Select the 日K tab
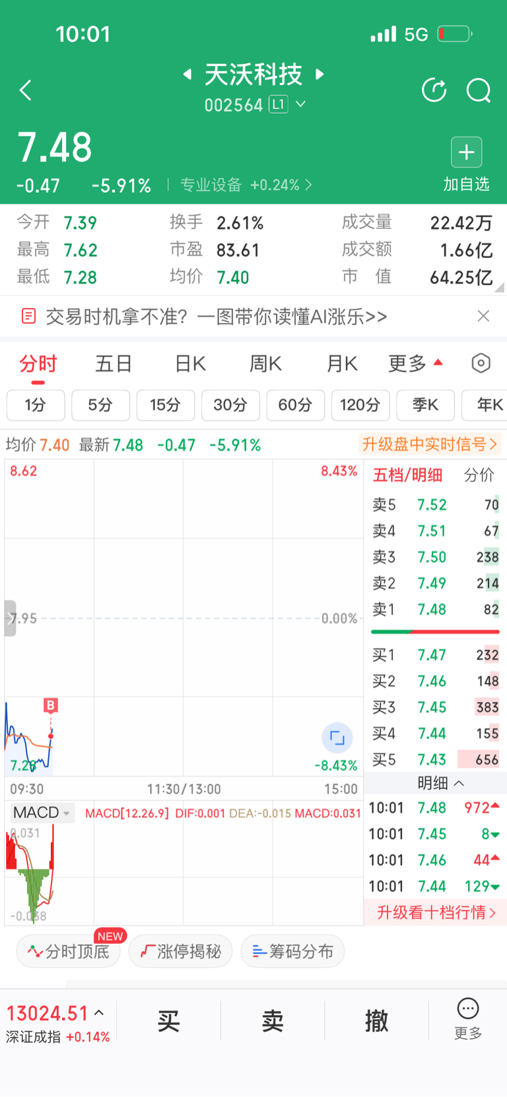Viewport: 507px width, 1097px height. pos(190,363)
